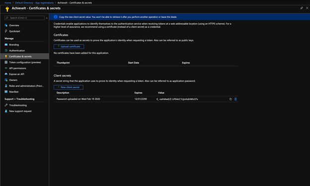
Task: Click the yellow key icon in blade header
Action: pos(7,9)
